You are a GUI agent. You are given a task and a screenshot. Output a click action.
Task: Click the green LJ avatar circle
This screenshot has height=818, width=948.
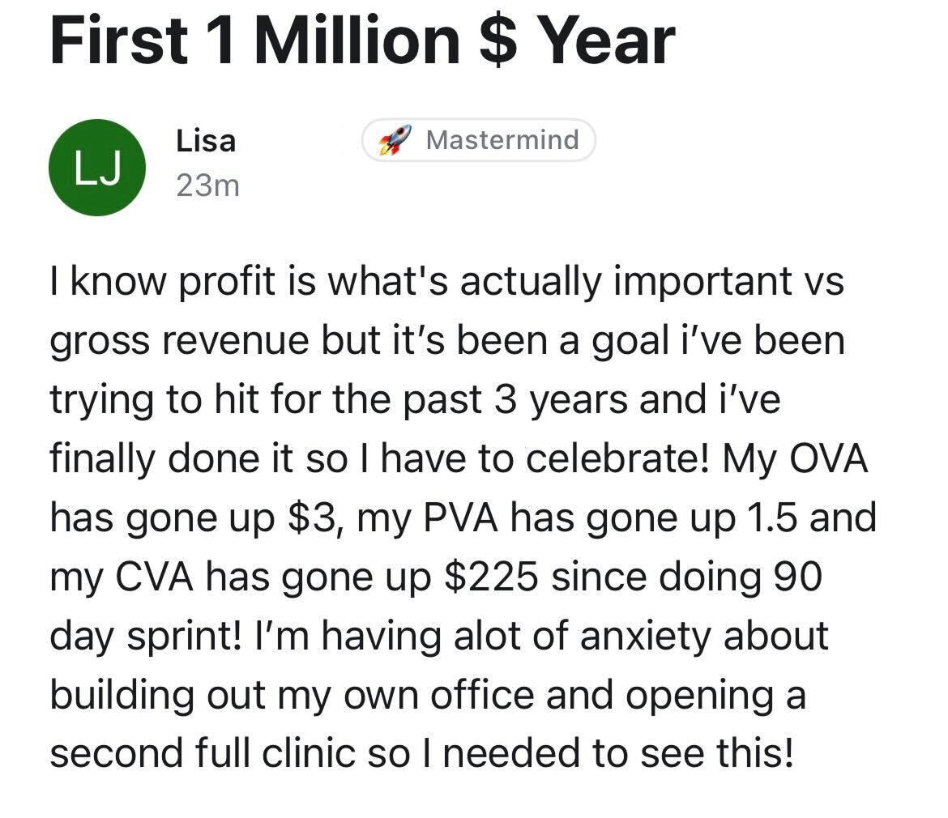(97, 168)
